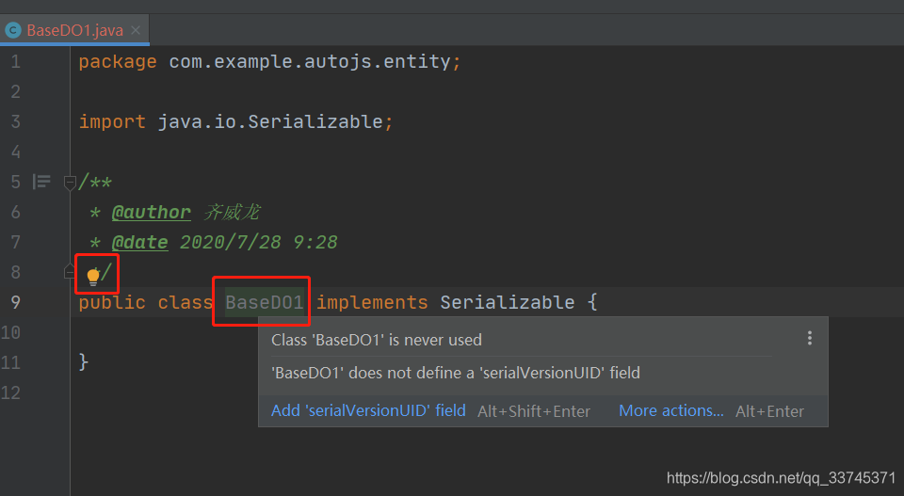
Task: Click line number 1 in gutter
Action: [16, 61]
